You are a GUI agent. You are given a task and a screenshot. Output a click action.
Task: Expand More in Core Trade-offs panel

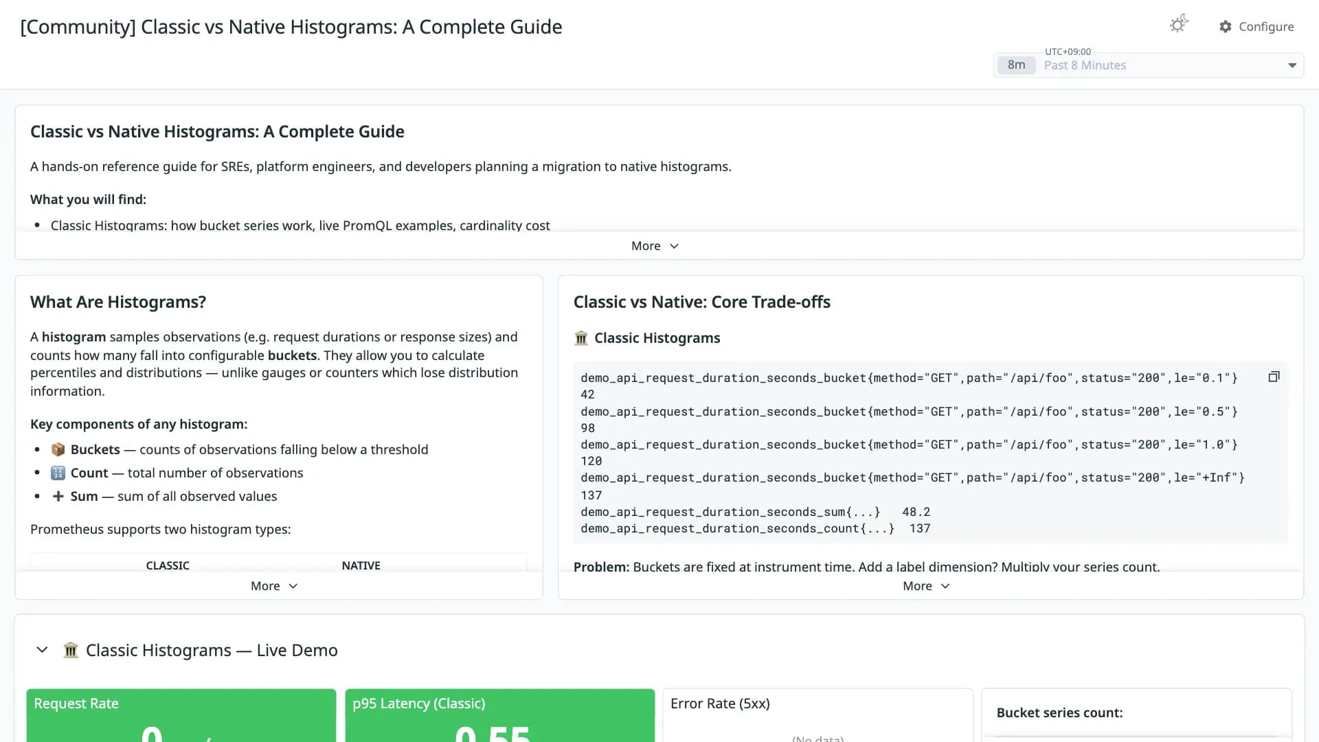coord(926,586)
